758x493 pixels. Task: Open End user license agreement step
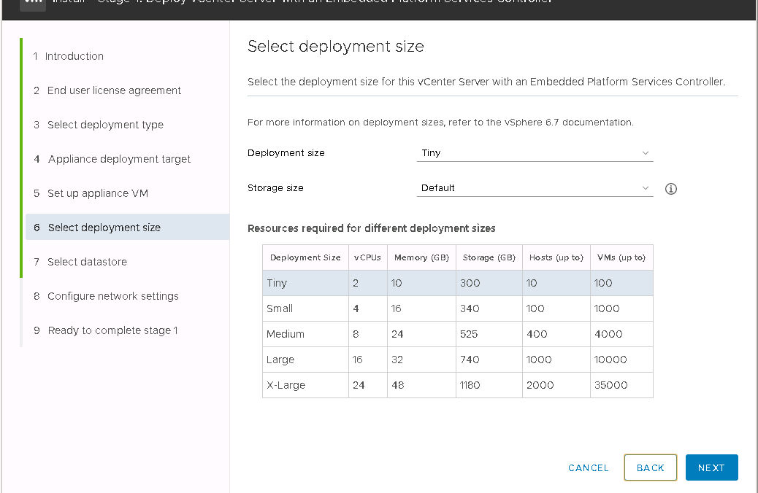click(114, 90)
